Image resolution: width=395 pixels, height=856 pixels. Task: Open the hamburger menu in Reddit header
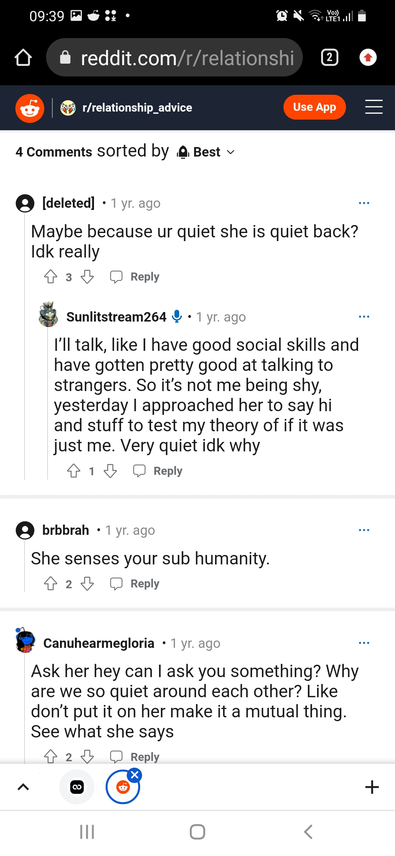click(373, 107)
